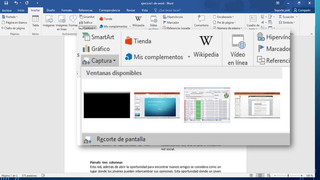Click the small SmartArt button in the ribbon
Image resolution: width=320 pixels, height=180 pixels.
pos(87,17)
